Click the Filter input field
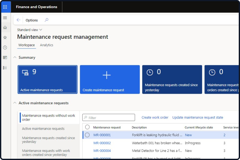Image resolution: width=240 pixels, height=160 pixels. 108,117
